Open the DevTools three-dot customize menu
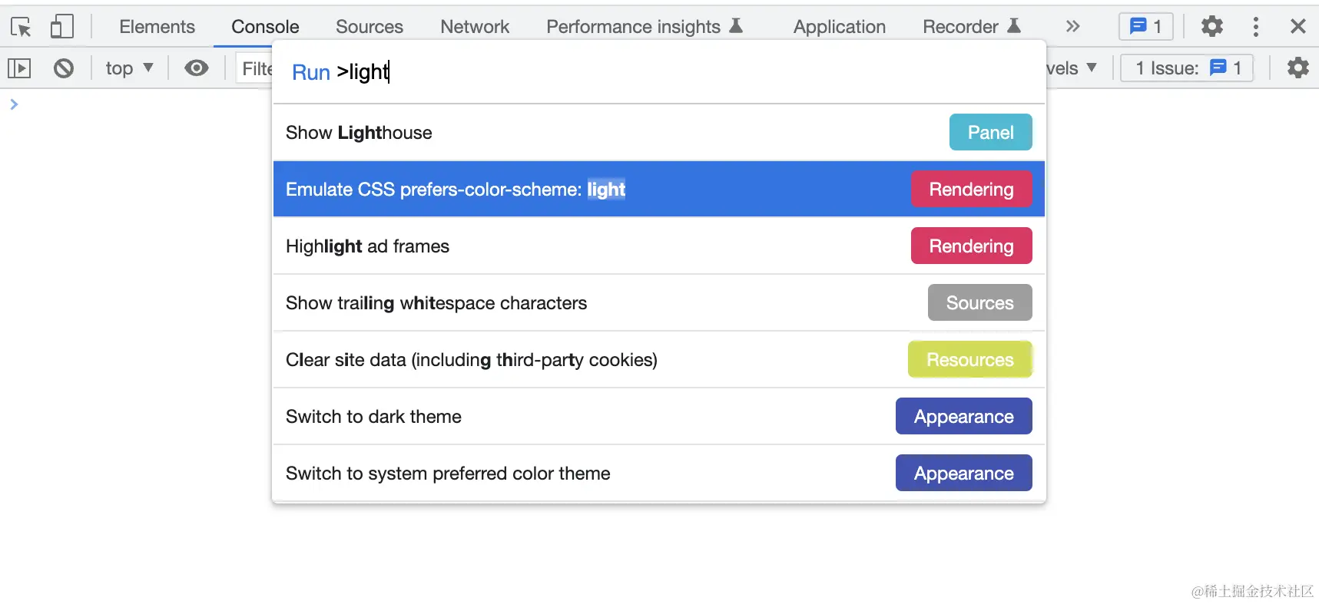The width and height of the screenshot is (1319, 604). point(1255,27)
